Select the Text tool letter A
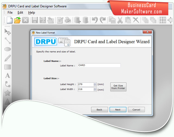The image size is (174, 137). tap(8, 75)
